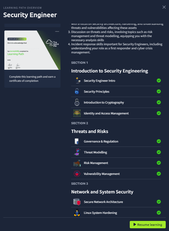Viewport: 169px width, 231px height.
Task: Click the Security Engineer Intro room icon
Action: tap(77, 81)
